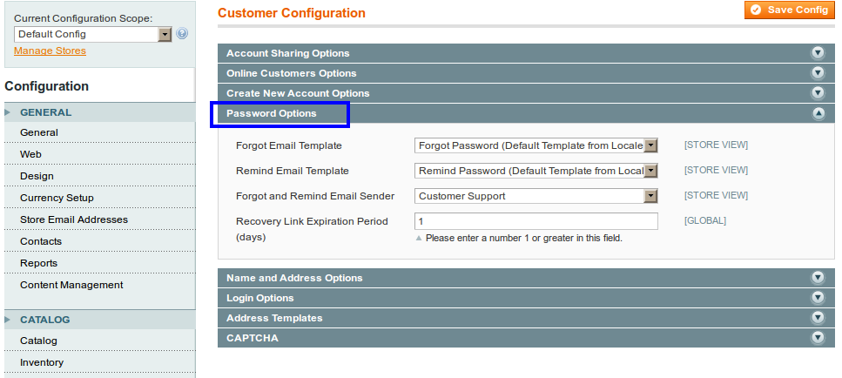Expand CAPTCHA section arrow icon
The image size is (842, 378).
[x=818, y=337]
